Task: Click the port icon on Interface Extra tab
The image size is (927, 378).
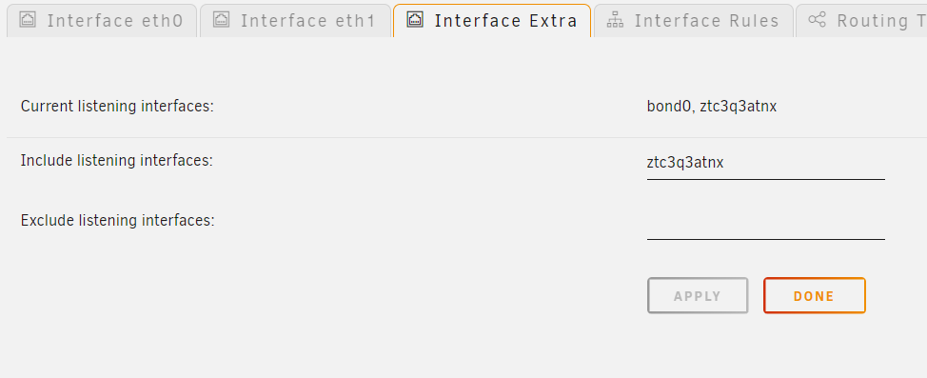Action: [415, 20]
